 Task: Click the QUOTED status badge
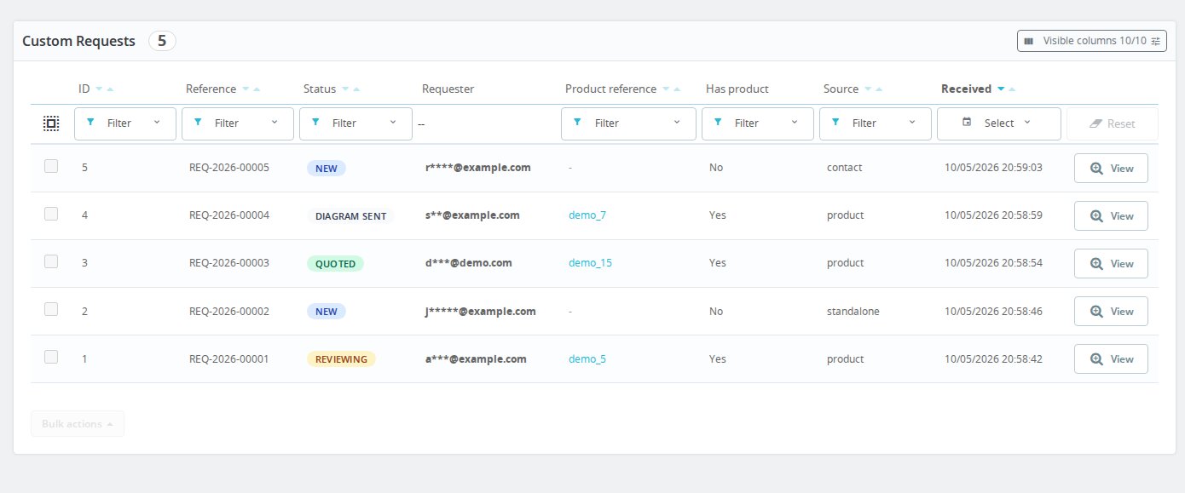pyautogui.click(x=335, y=264)
